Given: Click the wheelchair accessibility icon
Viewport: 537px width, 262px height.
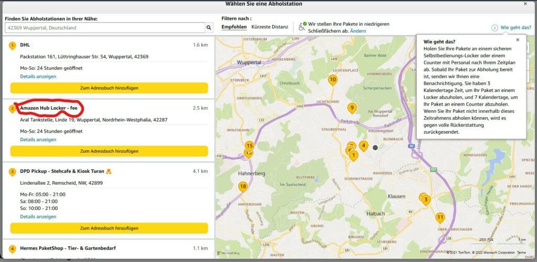Looking at the screenshot, I should tap(302, 26).
